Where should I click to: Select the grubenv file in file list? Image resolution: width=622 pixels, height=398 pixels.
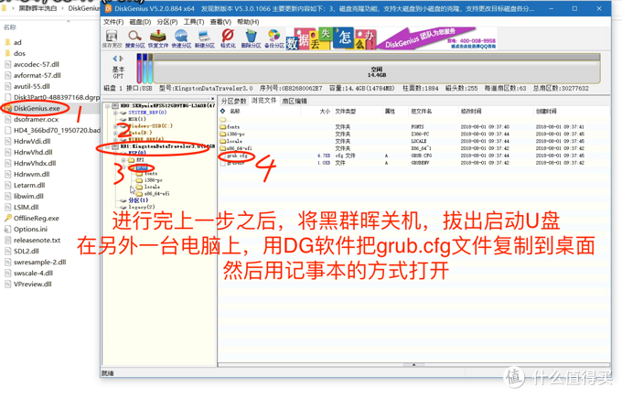tap(232, 163)
